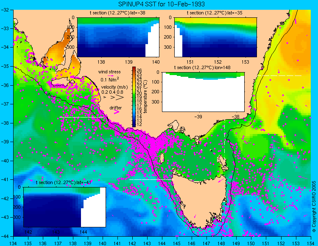Viewport: 318px width, 246px height.
Task: Click the 'drifter' legend label
Action: click(116, 108)
